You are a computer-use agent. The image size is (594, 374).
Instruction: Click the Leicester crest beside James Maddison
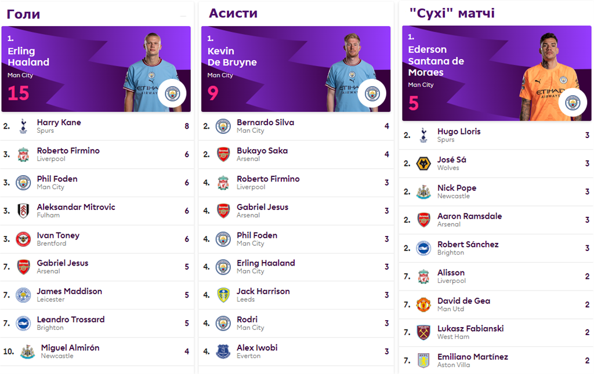click(23, 295)
